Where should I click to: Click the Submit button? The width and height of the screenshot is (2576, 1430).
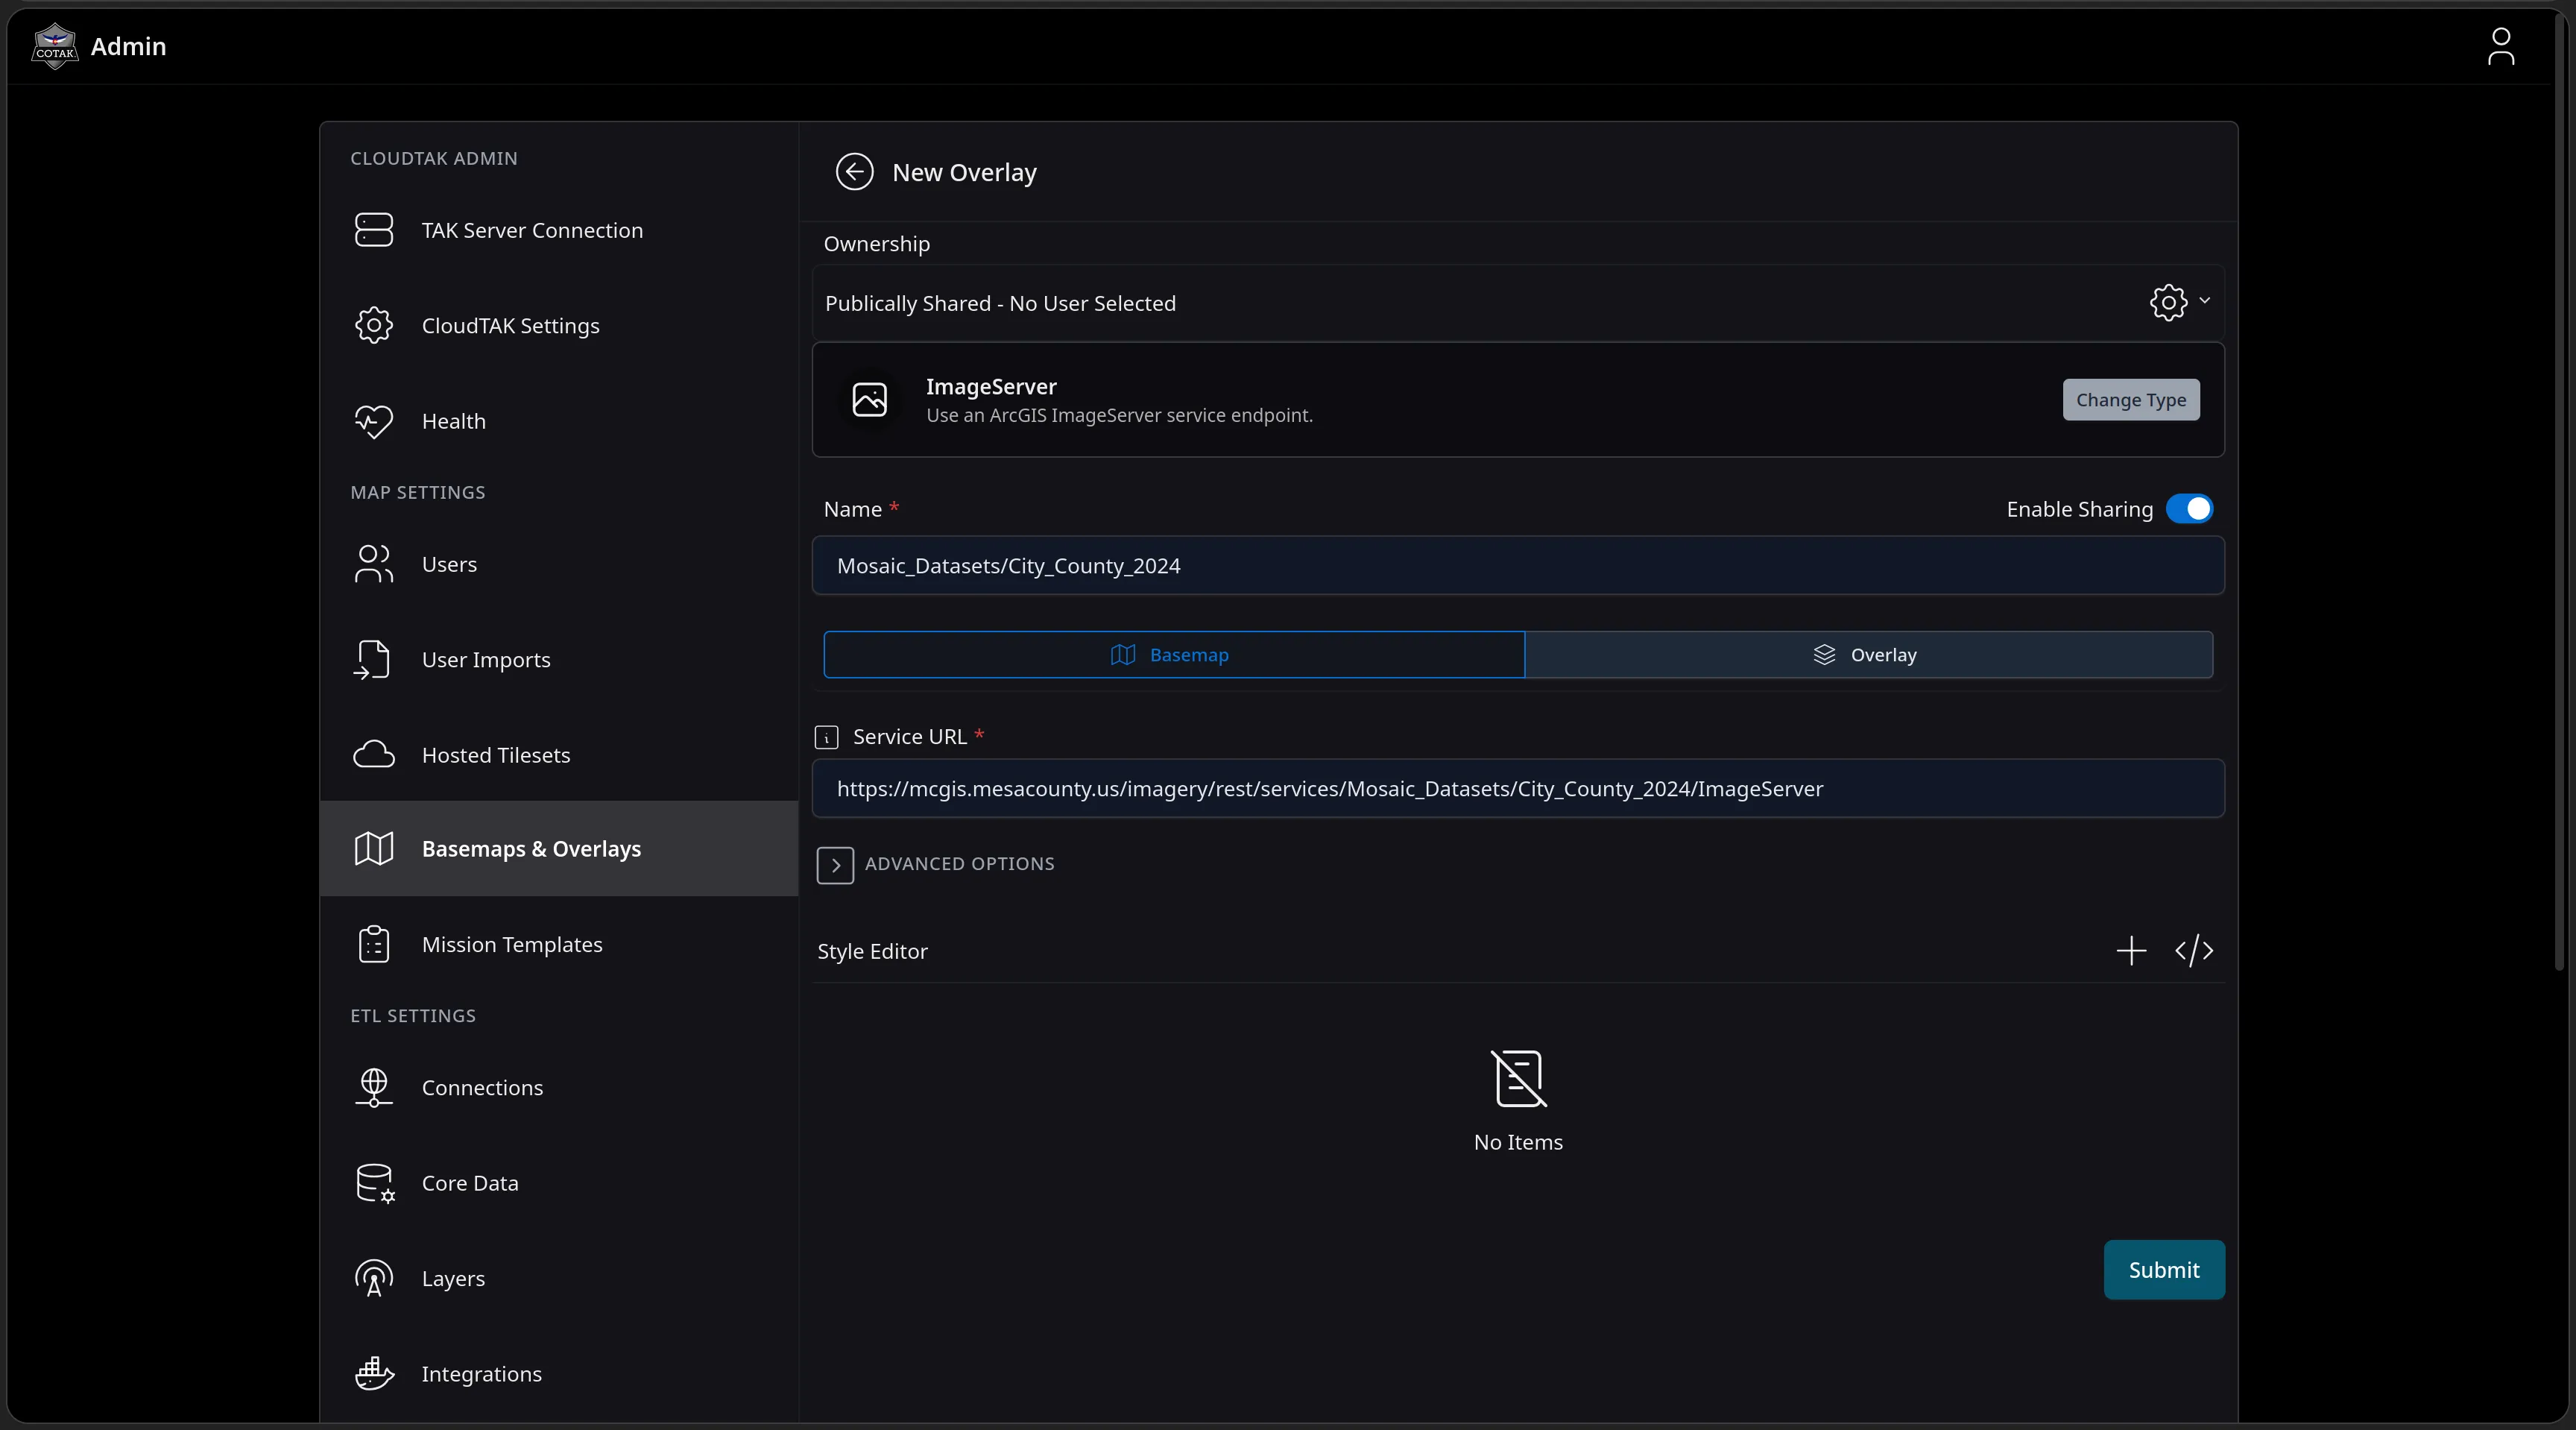(2164, 1270)
